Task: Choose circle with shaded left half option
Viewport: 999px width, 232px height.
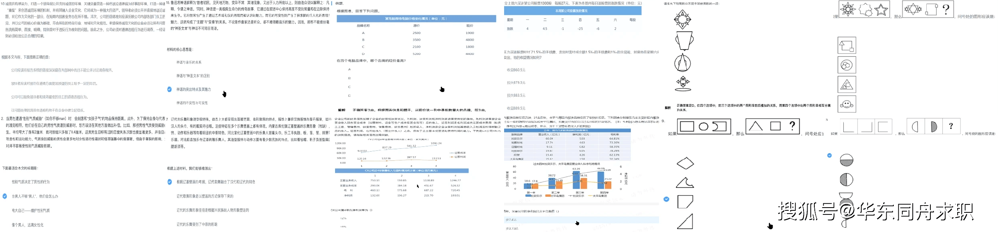Action: pos(846,180)
